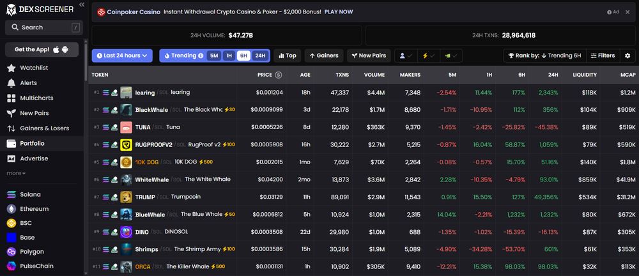Viewport: 639px width, 276px height.
Task: Open Gainers & Losers page
Action: (45, 128)
